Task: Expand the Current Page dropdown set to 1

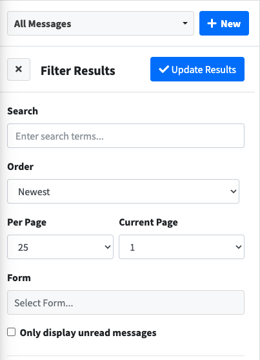Action: coord(181,247)
